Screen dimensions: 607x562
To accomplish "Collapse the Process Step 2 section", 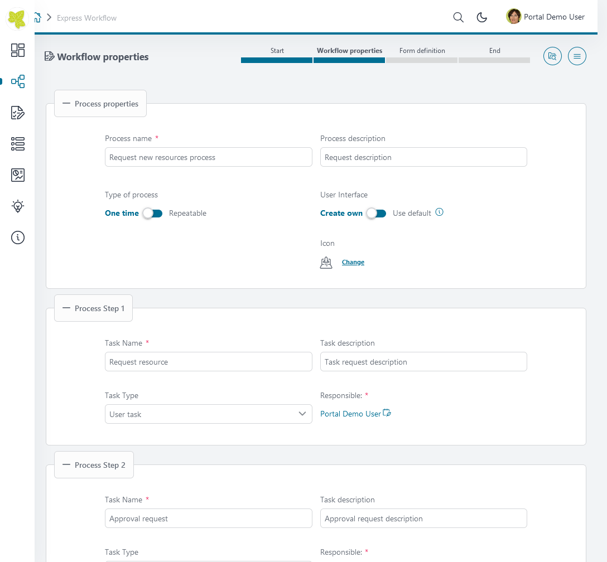I will point(94,465).
